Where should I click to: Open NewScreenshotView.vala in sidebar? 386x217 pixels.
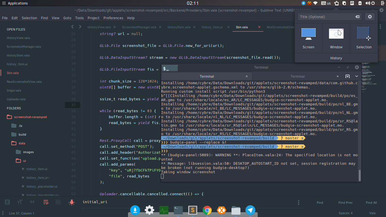[24, 82]
